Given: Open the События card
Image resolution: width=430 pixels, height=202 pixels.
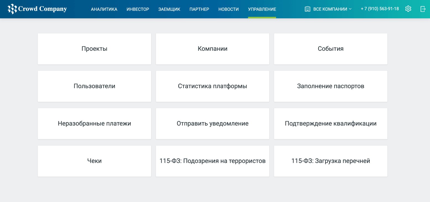Looking at the screenshot, I should (331, 49).
